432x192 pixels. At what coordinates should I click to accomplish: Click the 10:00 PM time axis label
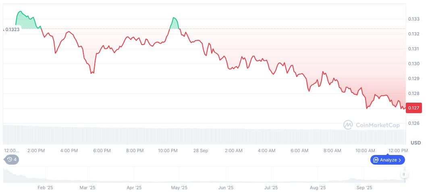168,151
